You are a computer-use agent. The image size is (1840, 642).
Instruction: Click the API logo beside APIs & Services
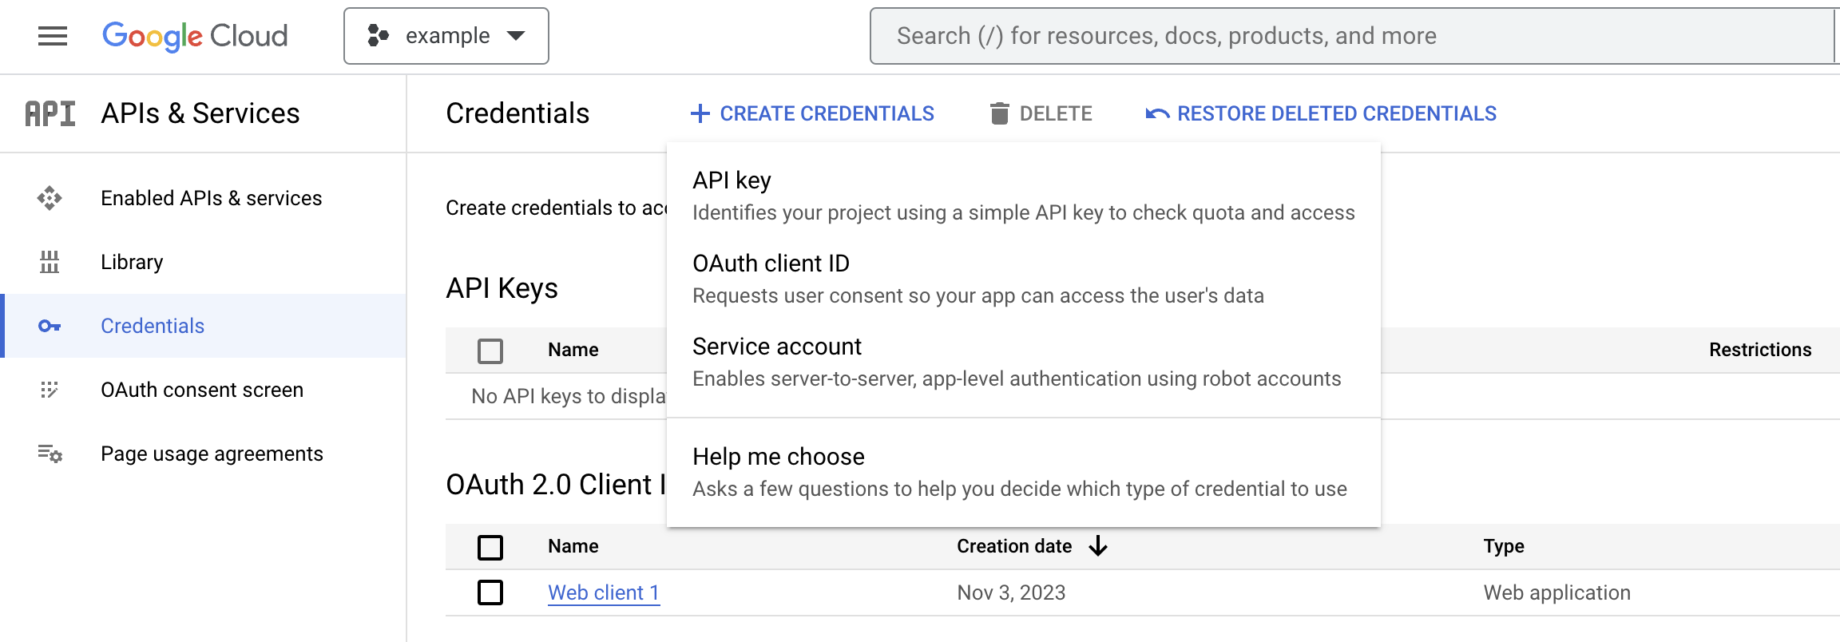pos(50,113)
